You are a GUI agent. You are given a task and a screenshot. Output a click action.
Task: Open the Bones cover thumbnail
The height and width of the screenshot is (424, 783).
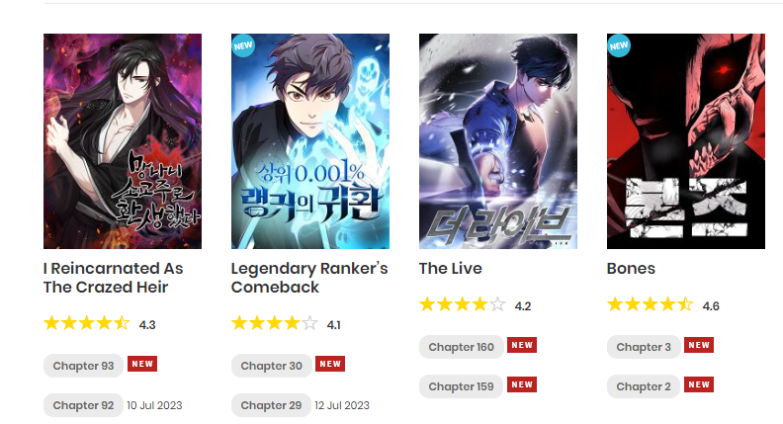point(686,141)
